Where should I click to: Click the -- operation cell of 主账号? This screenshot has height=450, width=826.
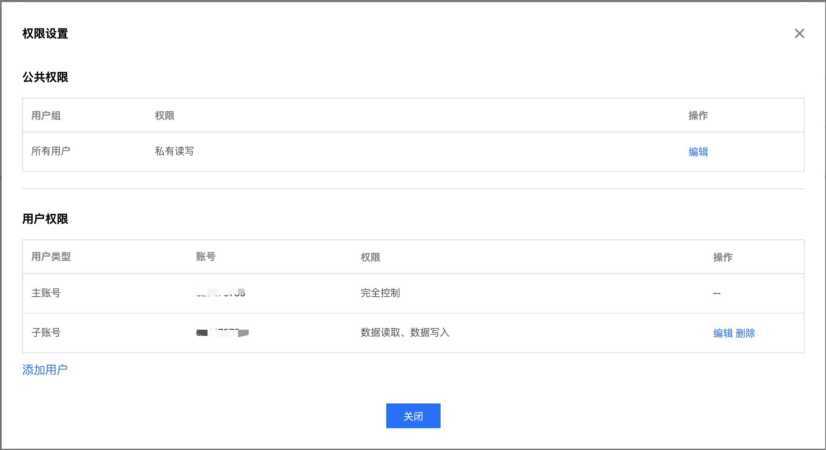point(717,293)
